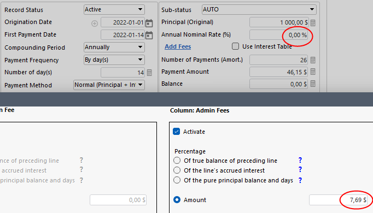Image resolution: width=373 pixels, height=213 pixels.
Task: Click the plus icon near Origination Date
Action: click(x=95, y=23)
